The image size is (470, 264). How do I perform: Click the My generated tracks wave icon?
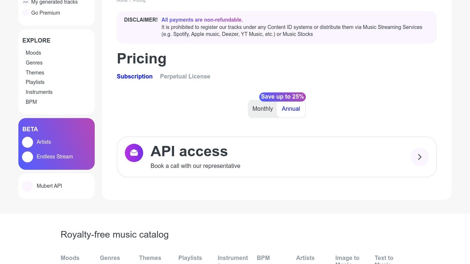26,2
